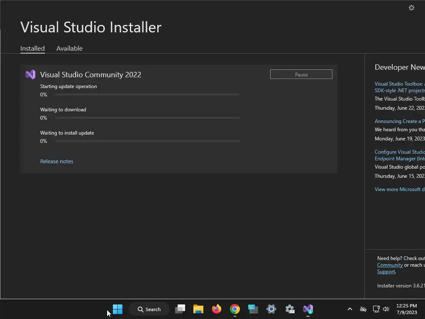The image size is (425, 319).
Task: Open Task View from the taskbar
Action: (180, 309)
